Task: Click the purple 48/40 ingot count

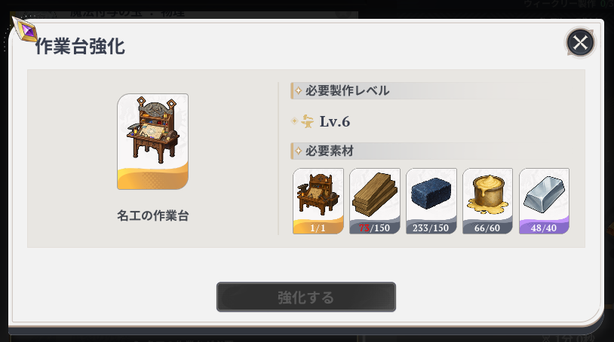Action: [544, 227]
